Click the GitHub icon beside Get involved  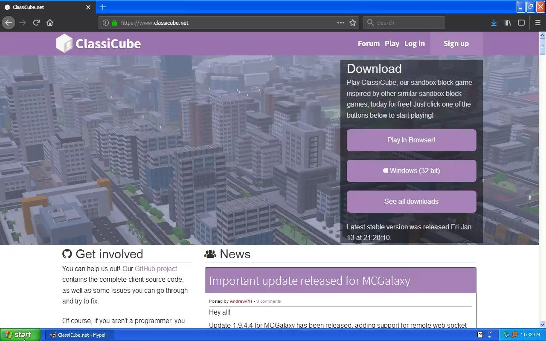(67, 254)
